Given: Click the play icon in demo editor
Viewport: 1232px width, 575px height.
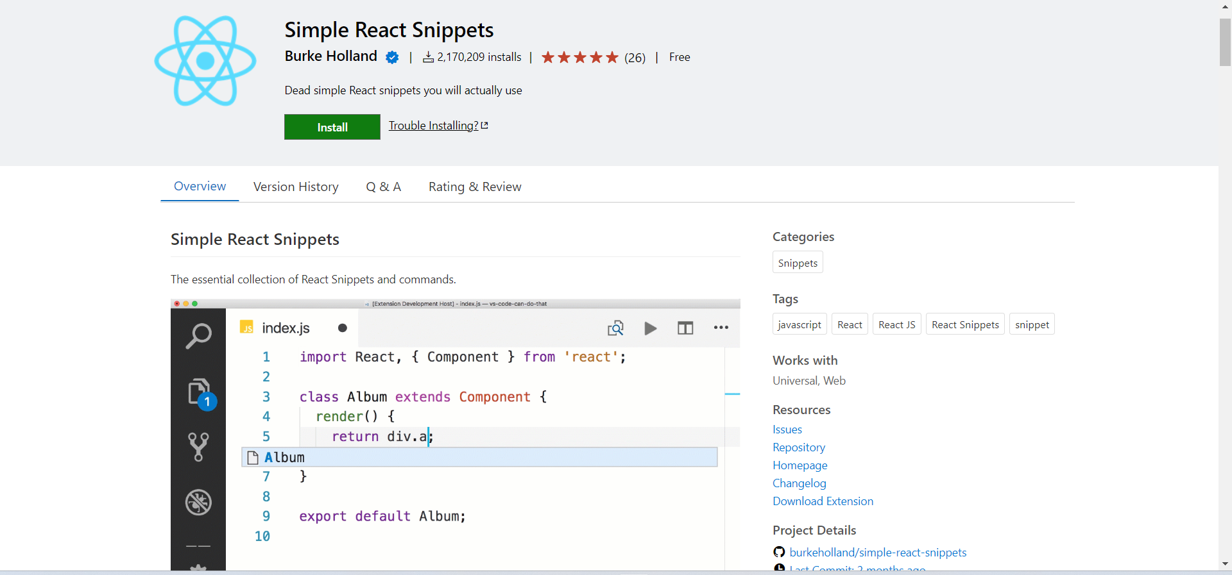Looking at the screenshot, I should pyautogui.click(x=650, y=328).
